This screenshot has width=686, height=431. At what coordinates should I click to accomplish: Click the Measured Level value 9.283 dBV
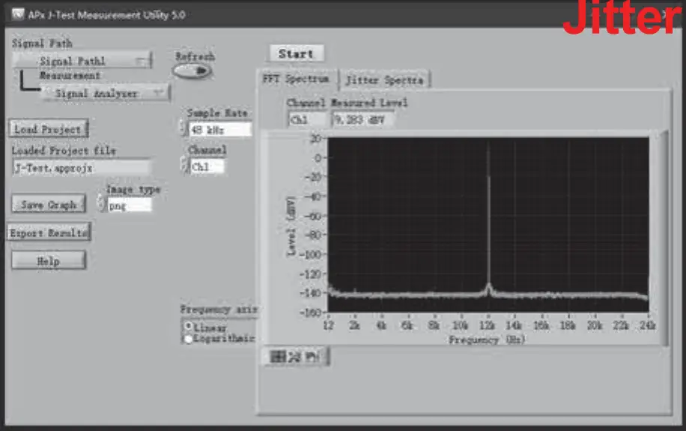pyautogui.click(x=362, y=120)
